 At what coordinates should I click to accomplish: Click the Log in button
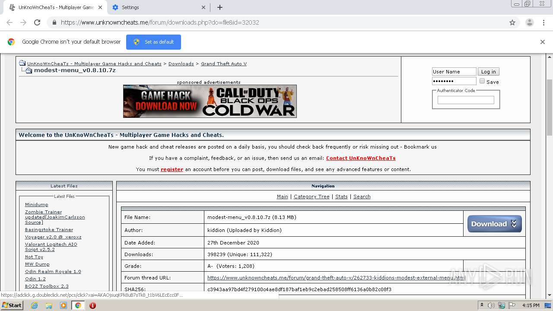(489, 72)
